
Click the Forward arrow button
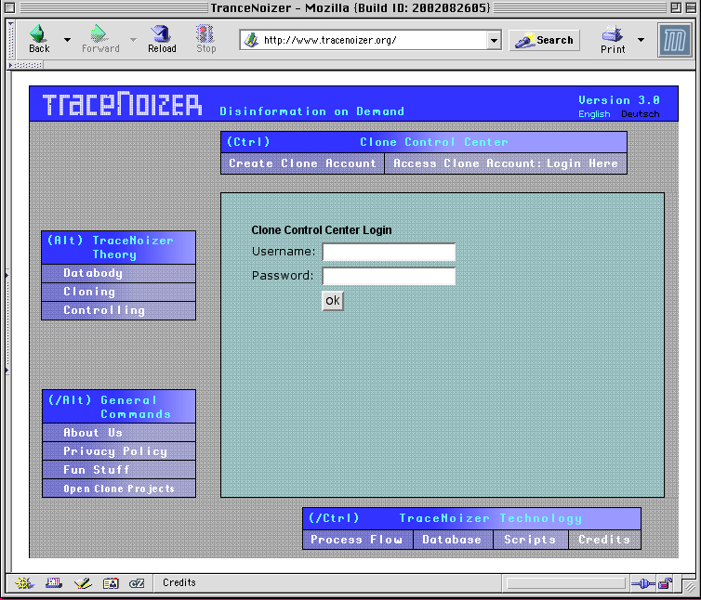tap(100, 39)
